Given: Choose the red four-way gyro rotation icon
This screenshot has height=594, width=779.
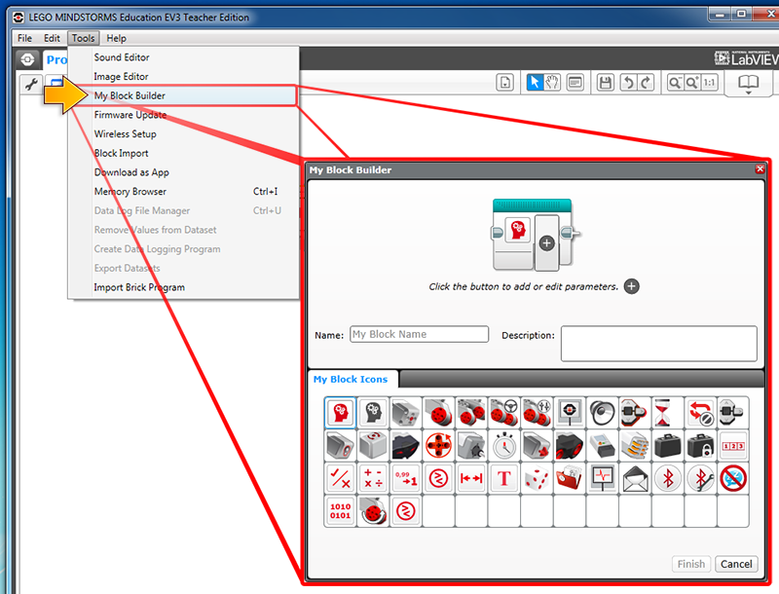Looking at the screenshot, I should [439, 446].
